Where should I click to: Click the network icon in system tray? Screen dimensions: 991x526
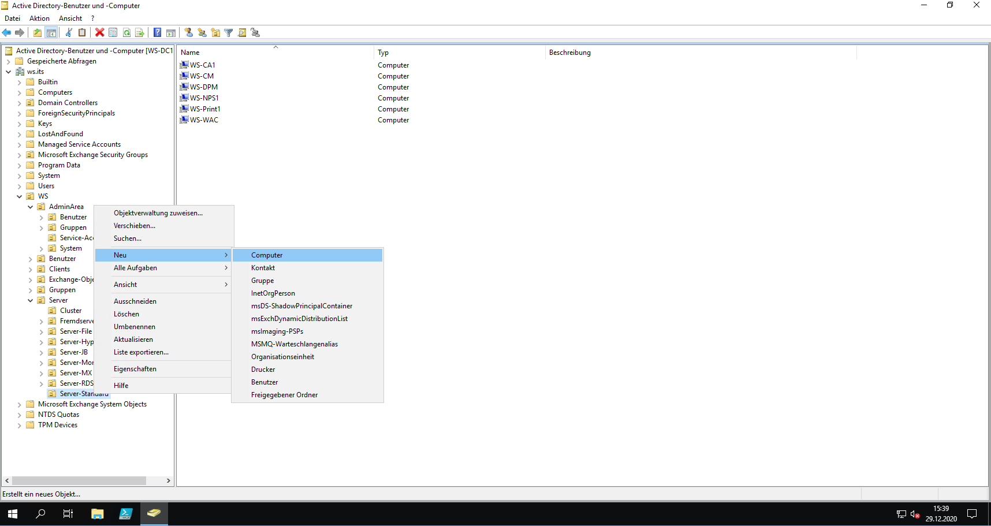click(x=901, y=514)
